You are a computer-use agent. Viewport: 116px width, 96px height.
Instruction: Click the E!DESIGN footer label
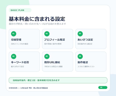click(13, 88)
